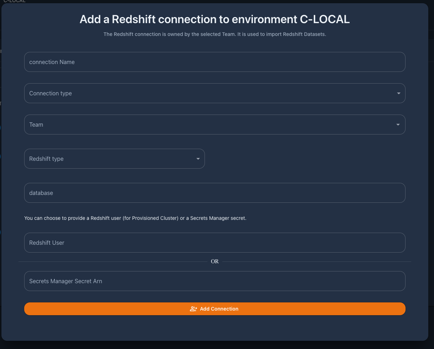Open the Team selection dropdown
The height and width of the screenshot is (349, 434).
(215, 125)
